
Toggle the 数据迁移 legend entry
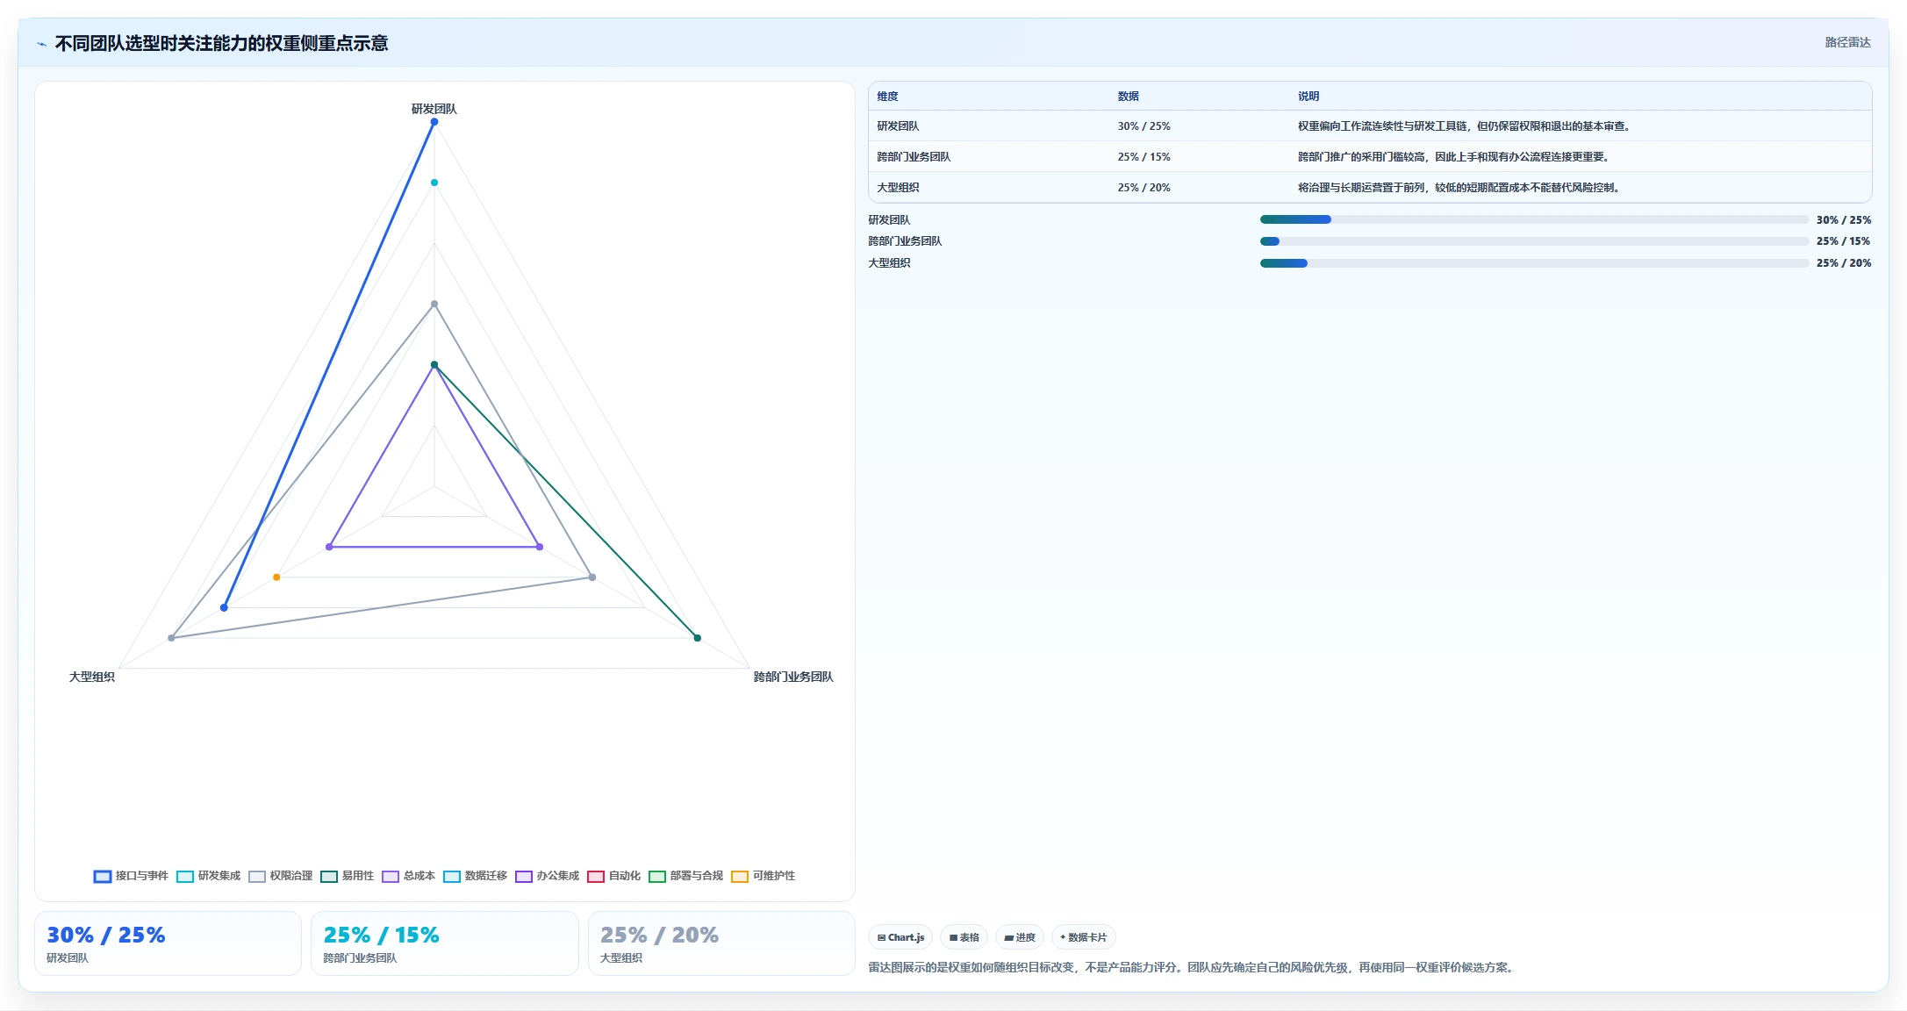click(475, 876)
